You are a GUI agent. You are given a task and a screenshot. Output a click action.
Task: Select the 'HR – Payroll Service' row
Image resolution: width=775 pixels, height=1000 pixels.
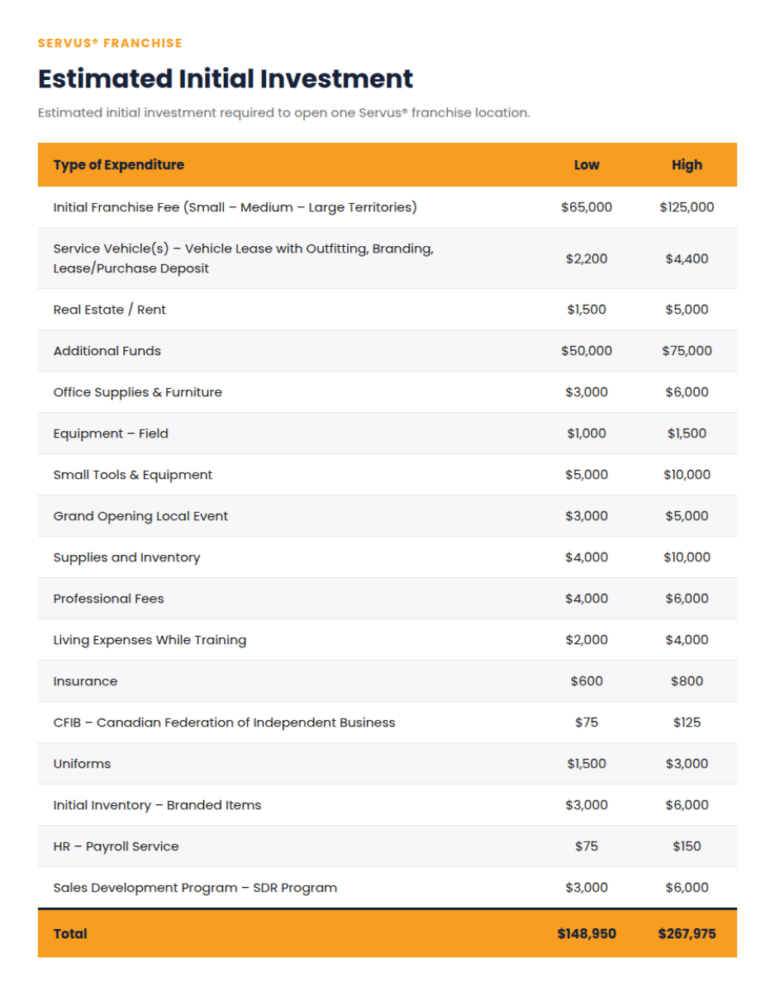pos(387,846)
